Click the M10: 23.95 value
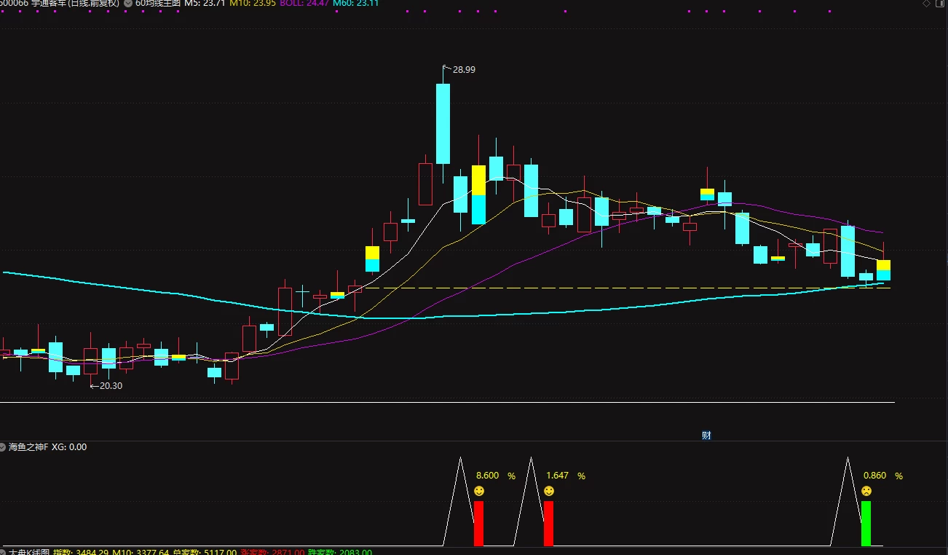The height and width of the screenshot is (555, 948). 252,3
